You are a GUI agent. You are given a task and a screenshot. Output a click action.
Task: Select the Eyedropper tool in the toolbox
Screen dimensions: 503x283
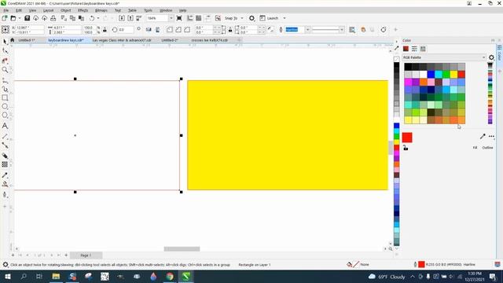pyautogui.click(x=5, y=175)
